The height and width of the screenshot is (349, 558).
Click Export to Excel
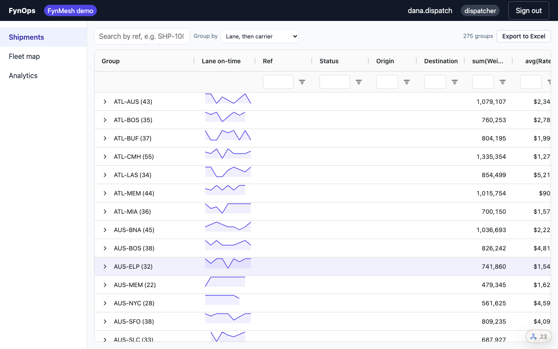[x=524, y=36]
